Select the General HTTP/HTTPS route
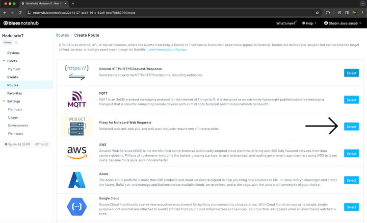The width and height of the screenshot is (367, 223). [x=351, y=73]
